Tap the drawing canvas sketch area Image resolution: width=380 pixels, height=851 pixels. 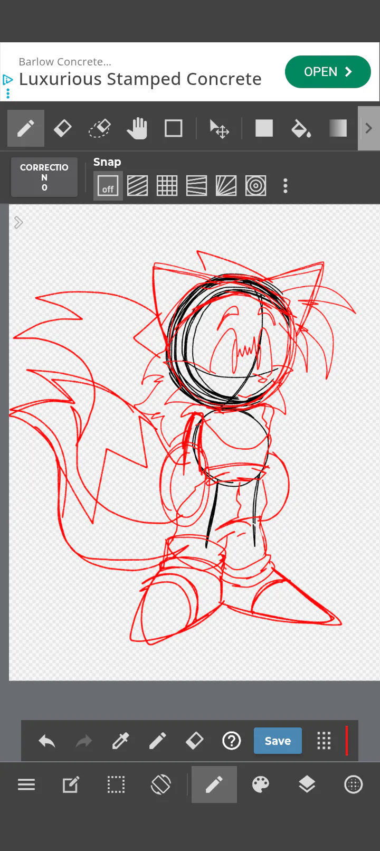[194, 442]
